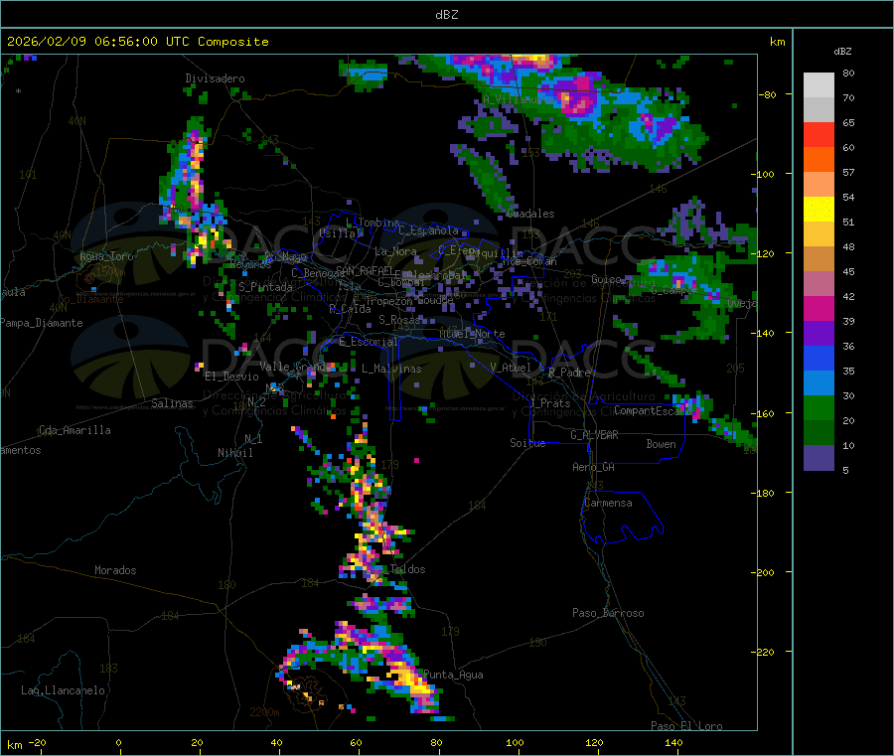Click the bright green 30 dBZ swatch
The image size is (894, 756).
pos(819,407)
